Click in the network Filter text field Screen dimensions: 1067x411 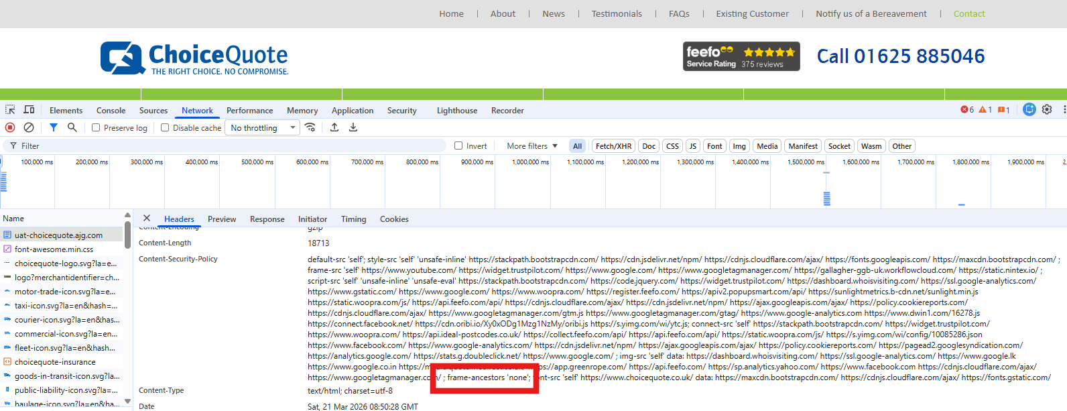pos(225,145)
